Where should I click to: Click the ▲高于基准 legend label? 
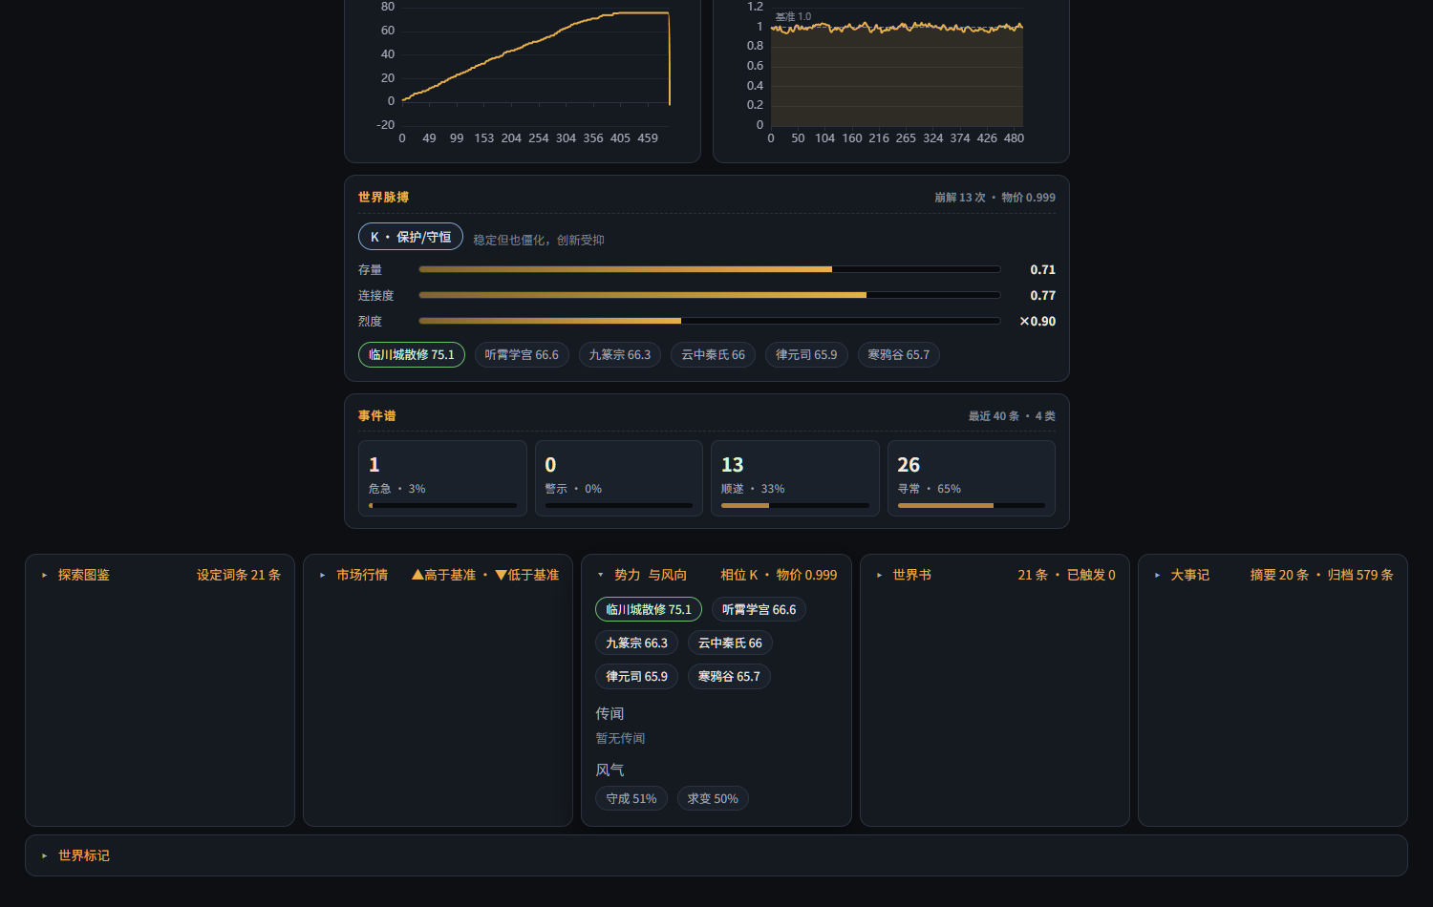click(443, 575)
